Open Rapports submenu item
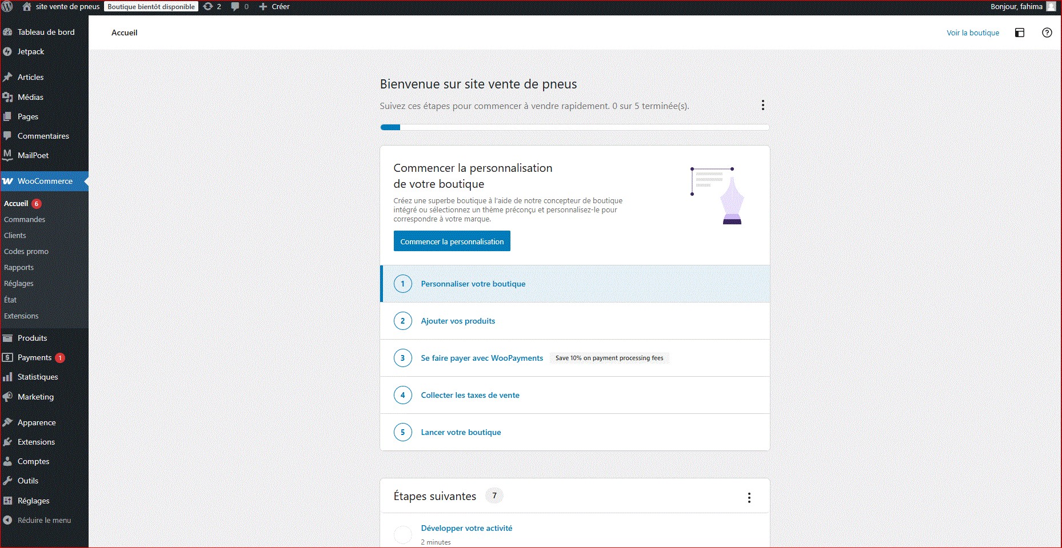Viewport: 1062px width, 548px height. coord(19,267)
